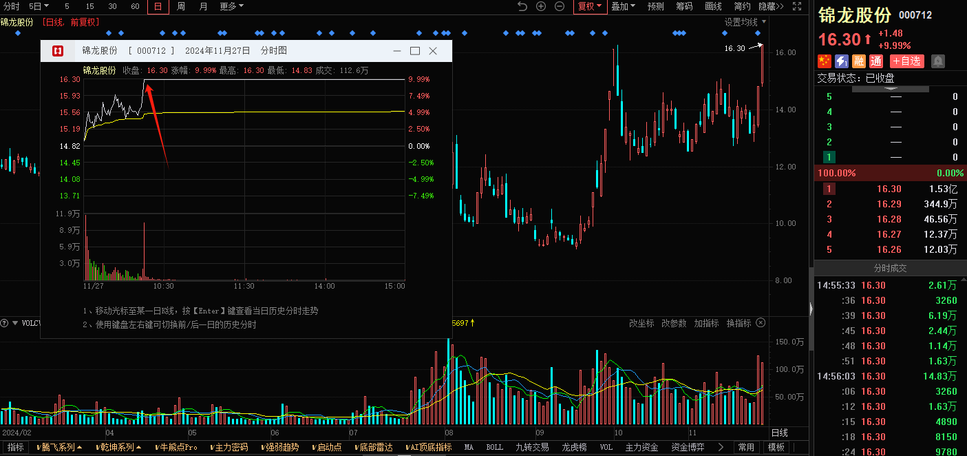Enter fullscreen using the expand arrows icon
The image size is (967, 456).
point(797,6)
